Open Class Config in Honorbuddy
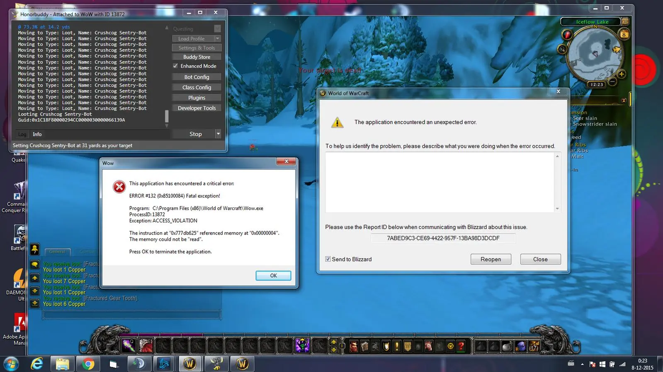 (197, 87)
